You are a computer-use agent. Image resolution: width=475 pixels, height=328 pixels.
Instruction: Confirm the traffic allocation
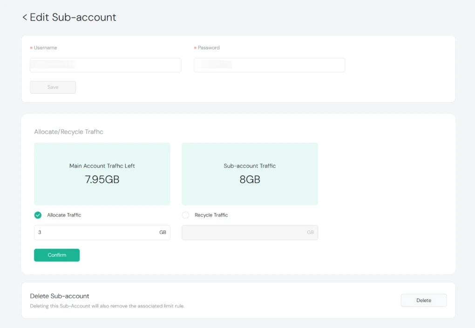point(57,255)
